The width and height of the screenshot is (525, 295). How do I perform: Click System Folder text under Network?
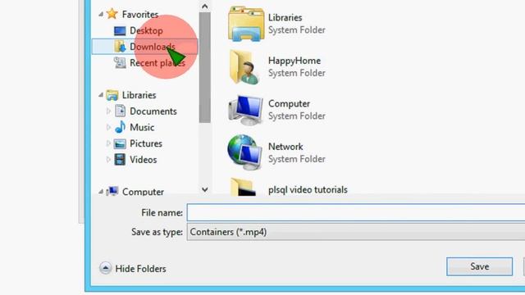pos(297,159)
